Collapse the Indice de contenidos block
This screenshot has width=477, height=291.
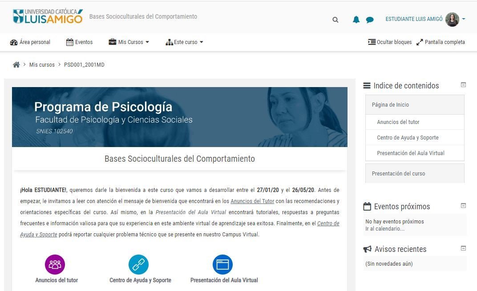[x=463, y=85]
